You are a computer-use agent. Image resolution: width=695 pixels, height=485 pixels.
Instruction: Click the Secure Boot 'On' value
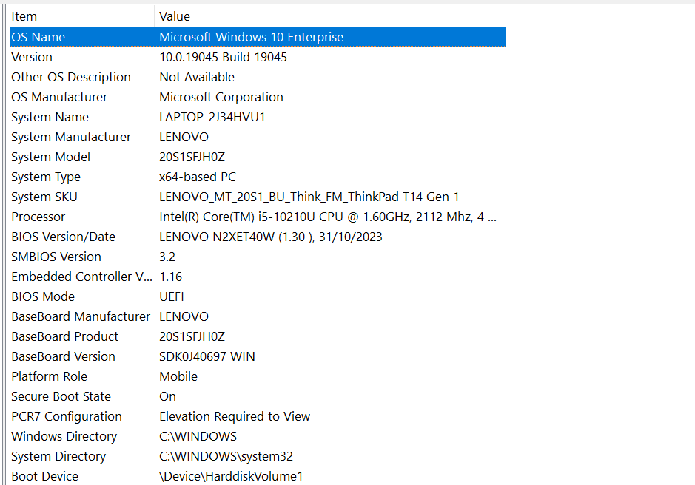[x=167, y=396]
